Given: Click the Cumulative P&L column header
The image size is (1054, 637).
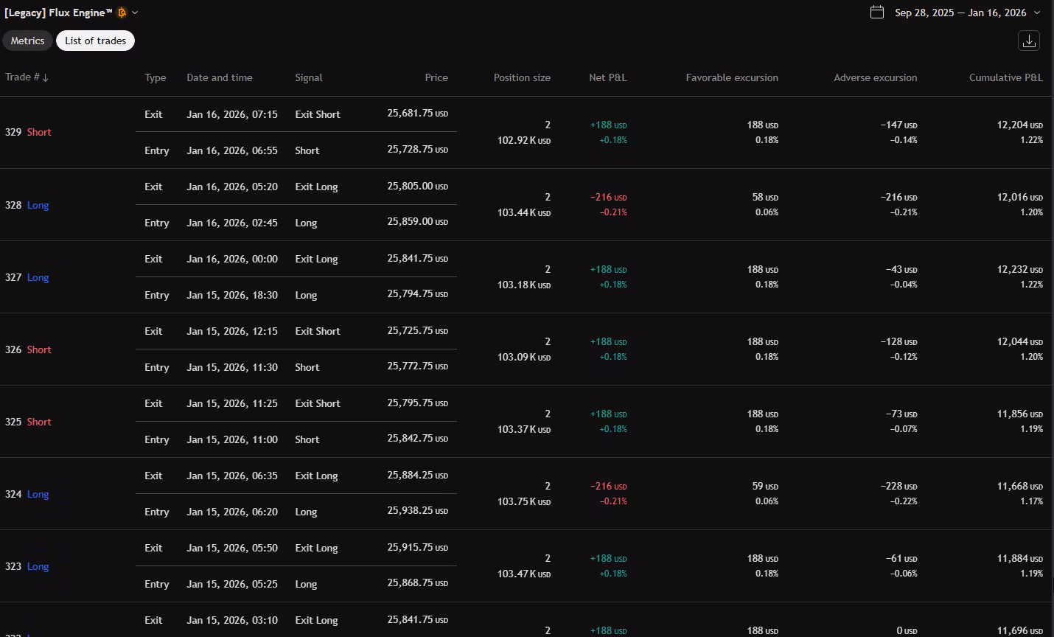Looking at the screenshot, I should (x=1005, y=77).
